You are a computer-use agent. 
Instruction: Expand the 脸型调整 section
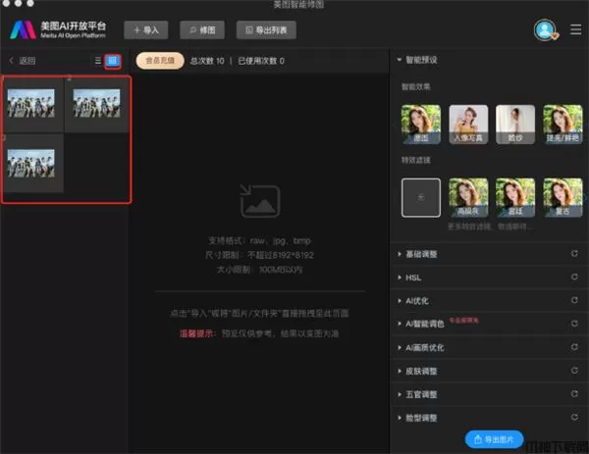click(422, 419)
